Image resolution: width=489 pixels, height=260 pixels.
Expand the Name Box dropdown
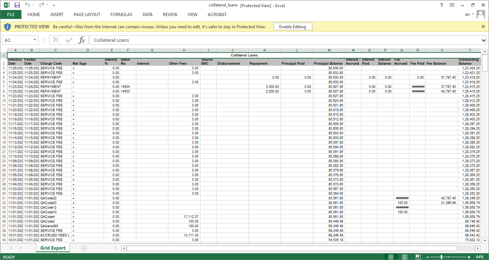[35, 40]
